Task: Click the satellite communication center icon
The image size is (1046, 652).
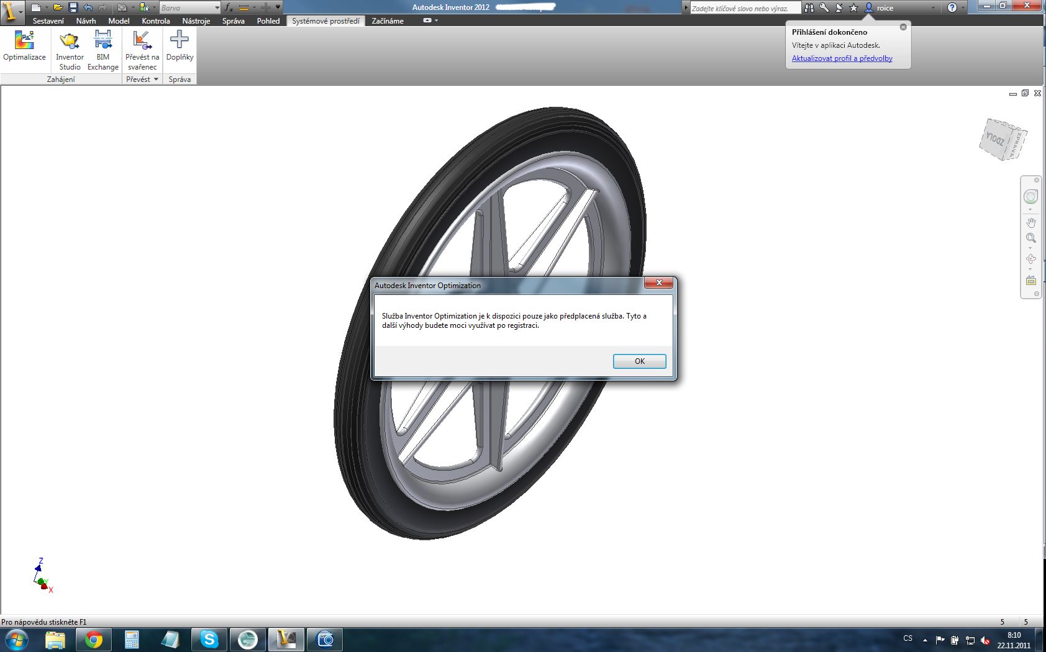Action: [x=839, y=7]
